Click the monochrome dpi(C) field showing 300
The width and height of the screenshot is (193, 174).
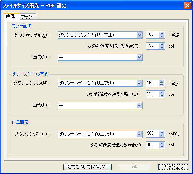pos(153,134)
